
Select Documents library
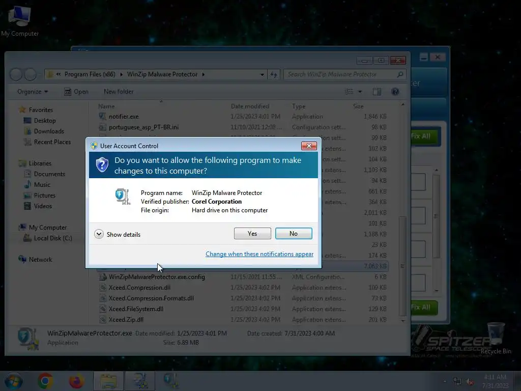point(49,174)
